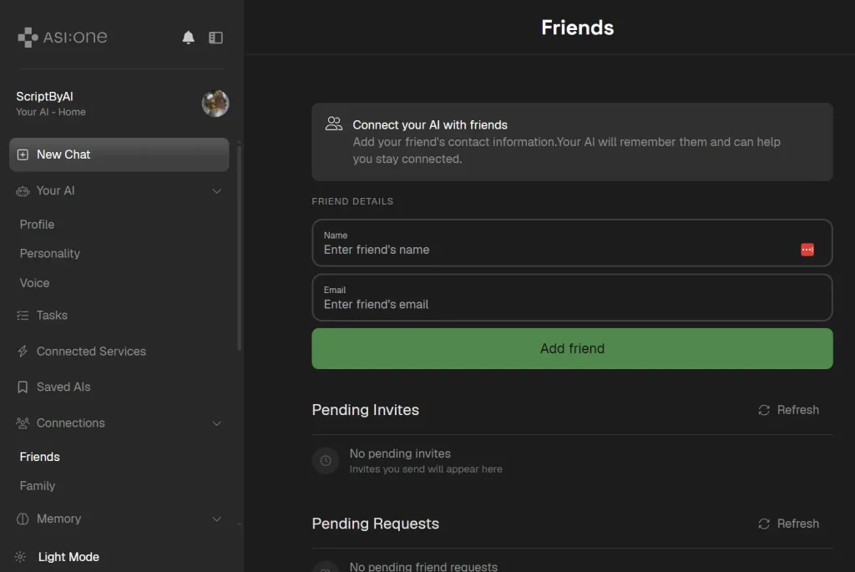This screenshot has height=572, width=855.
Task: Open Connected Services in the sidebar
Action: [x=91, y=352]
